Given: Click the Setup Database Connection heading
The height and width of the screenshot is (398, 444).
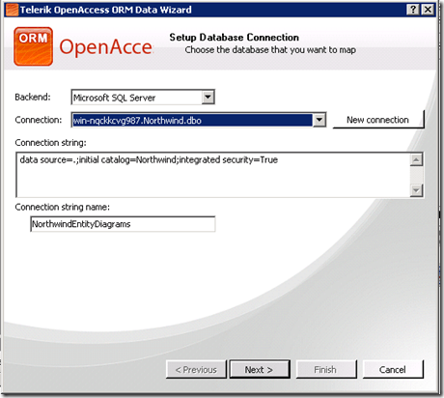Looking at the screenshot, I should click(235, 38).
